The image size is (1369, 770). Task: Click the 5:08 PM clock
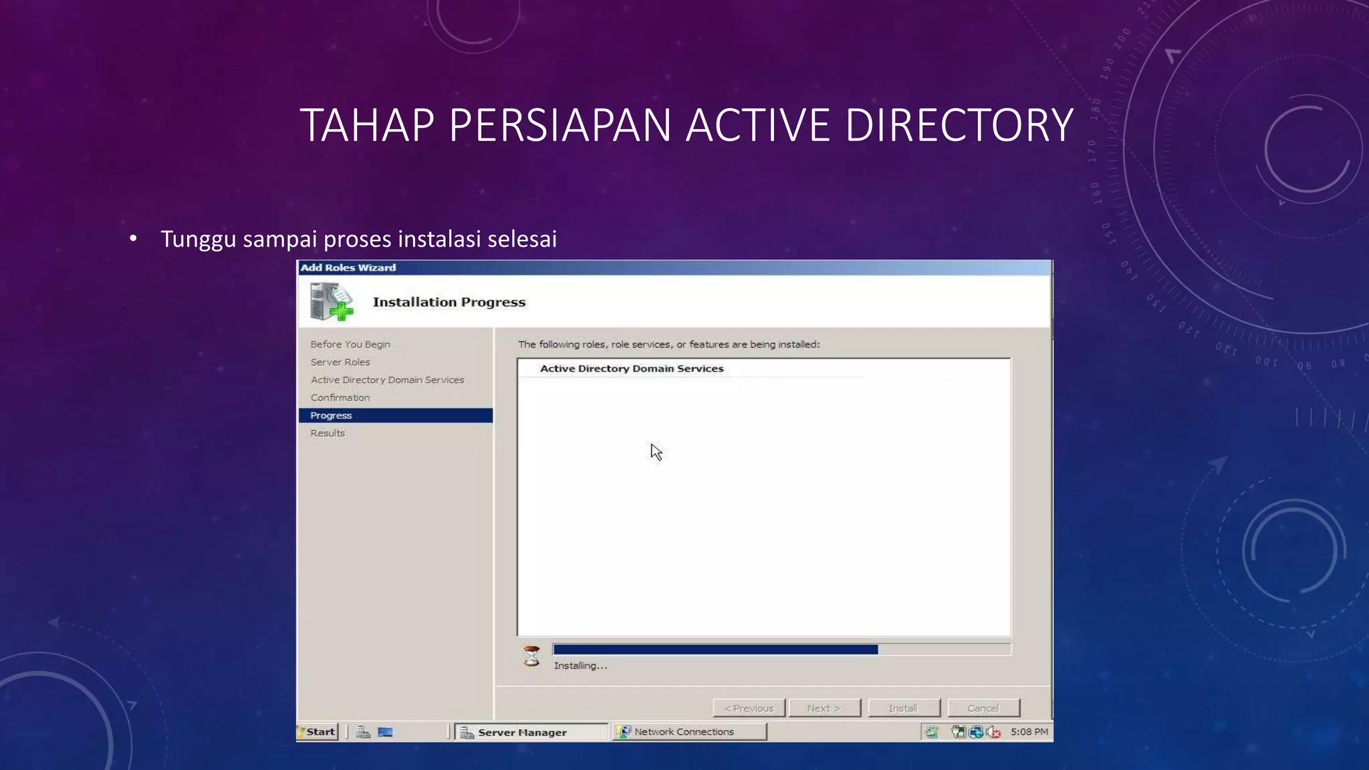(x=1029, y=732)
